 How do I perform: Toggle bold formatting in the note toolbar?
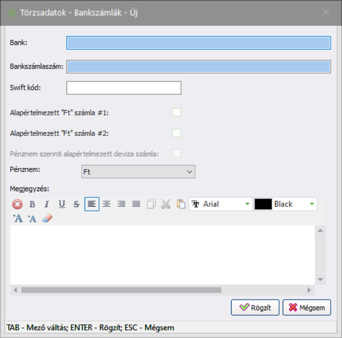tap(32, 204)
